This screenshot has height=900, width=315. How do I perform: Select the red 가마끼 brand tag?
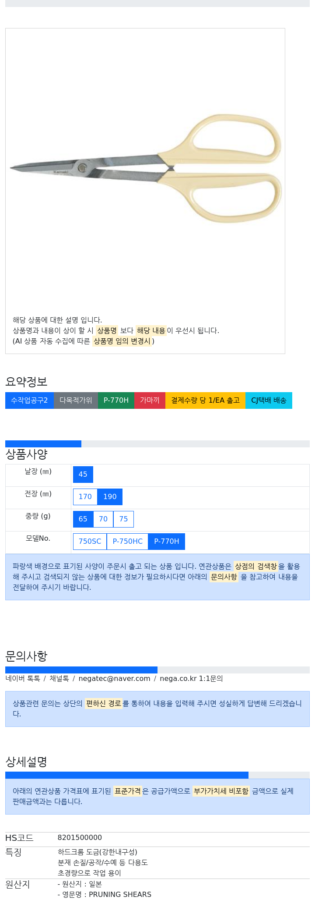150,400
